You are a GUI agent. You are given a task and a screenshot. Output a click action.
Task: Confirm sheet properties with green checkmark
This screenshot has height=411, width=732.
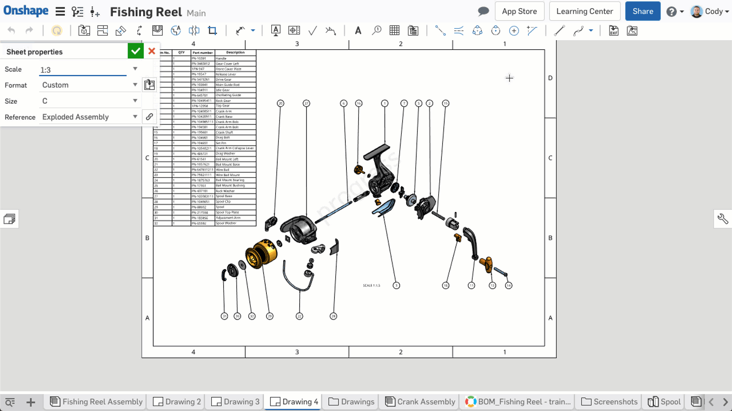coord(135,51)
